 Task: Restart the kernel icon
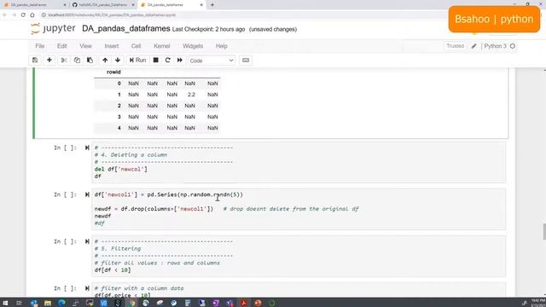tap(168, 61)
